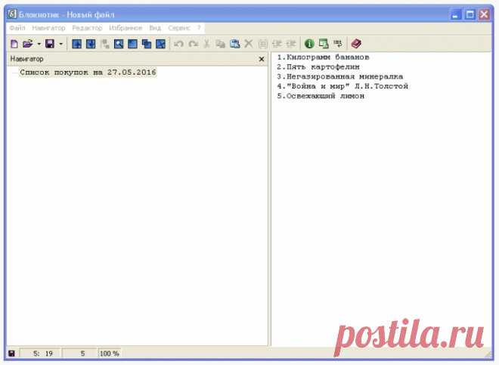Screen dimensions: 499x365
Task: Click the plain blue window icon
Action: (x=132, y=44)
